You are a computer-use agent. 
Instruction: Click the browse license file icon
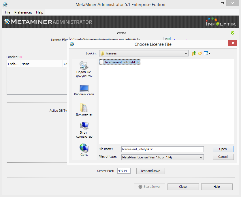point(168,39)
